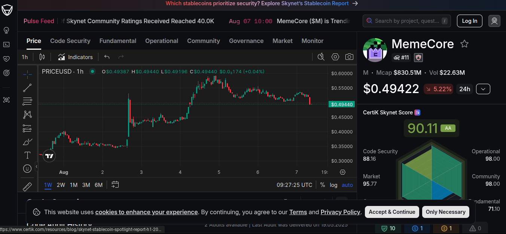Image resolution: width=506 pixels, height=234 pixels.
Task: Open price scale settings below the axis
Action: coord(342,172)
